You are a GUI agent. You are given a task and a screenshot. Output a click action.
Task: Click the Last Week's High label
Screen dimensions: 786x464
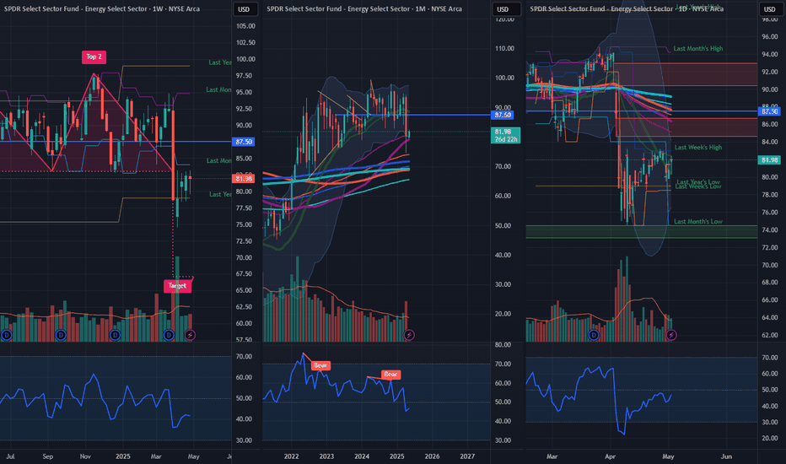(697, 147)
